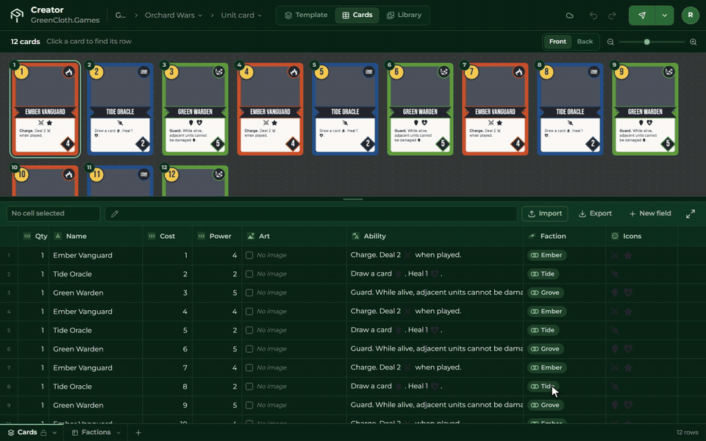Select card thumbnail number 9 Green Warden

(x=645, y=110)
